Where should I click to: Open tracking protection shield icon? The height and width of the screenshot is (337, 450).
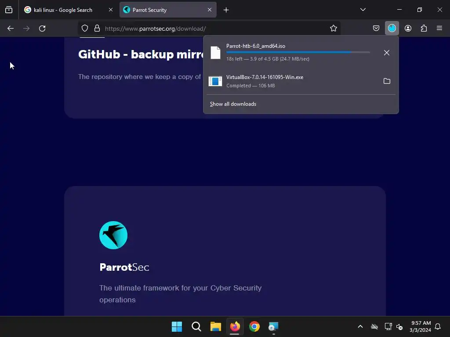point(85,28)
